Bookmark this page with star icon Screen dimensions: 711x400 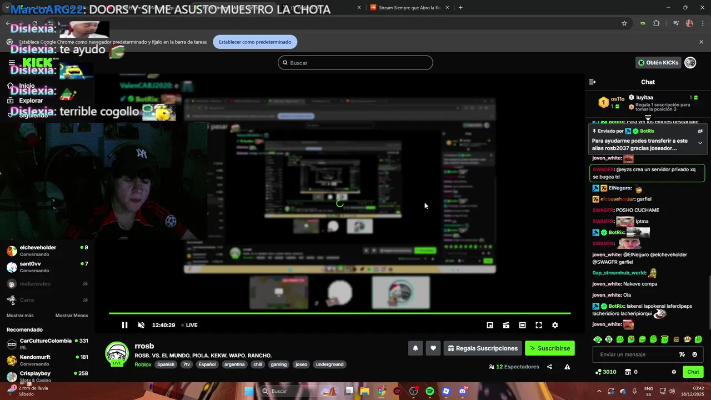[x=624, y=23]
